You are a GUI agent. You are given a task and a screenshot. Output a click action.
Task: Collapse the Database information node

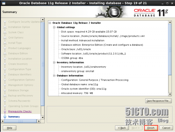click(x=54, y=76)
